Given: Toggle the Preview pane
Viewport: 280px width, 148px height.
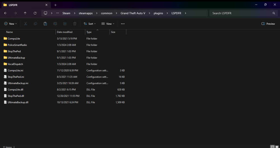Looking at the screenshot, I should tap(268, 24).
